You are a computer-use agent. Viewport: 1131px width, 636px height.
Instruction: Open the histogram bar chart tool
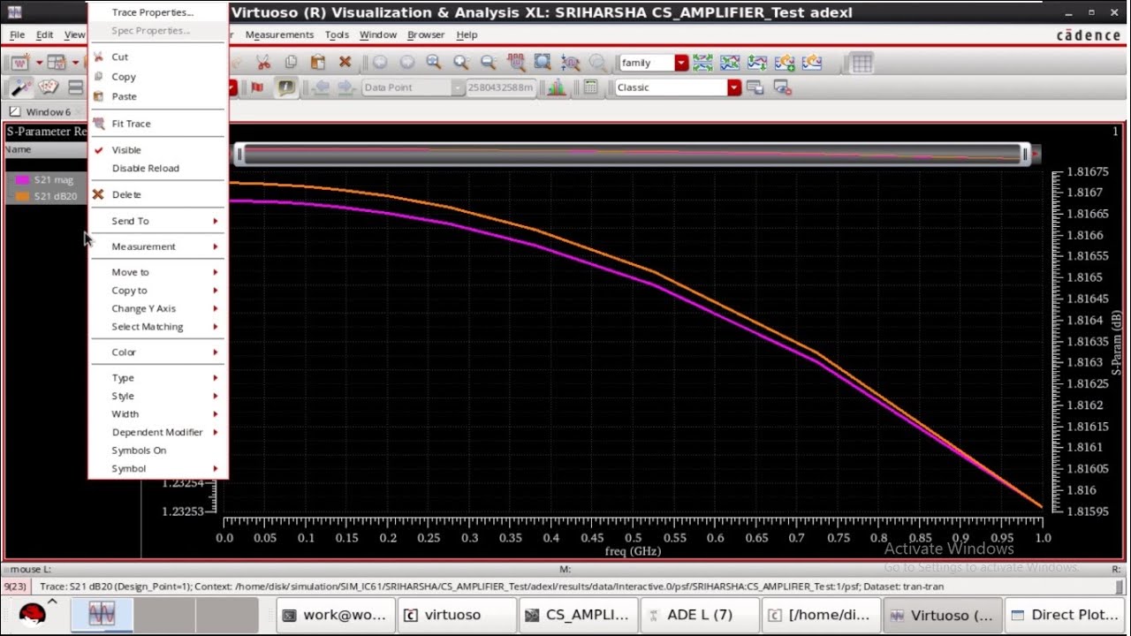coord(557,87)
